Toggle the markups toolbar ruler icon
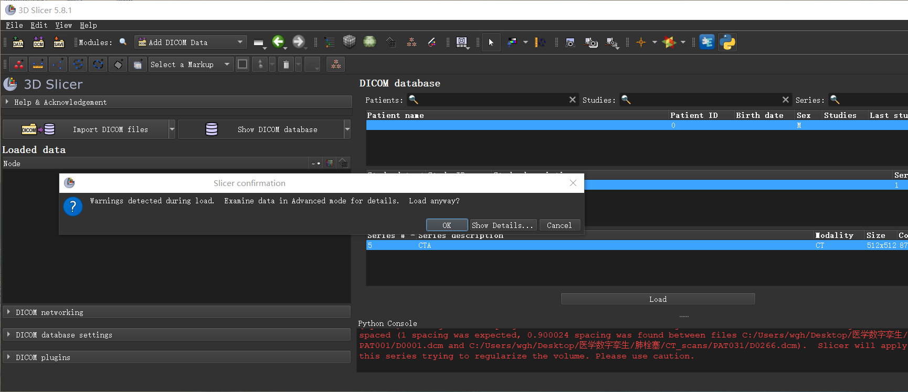The height and width of the screenshot is (392, 908). [x=540, y=42]
